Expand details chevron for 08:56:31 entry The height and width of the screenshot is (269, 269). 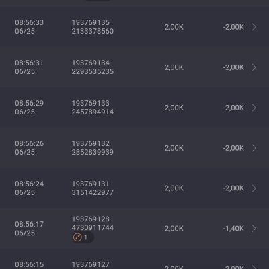click(x=254, y=67)
